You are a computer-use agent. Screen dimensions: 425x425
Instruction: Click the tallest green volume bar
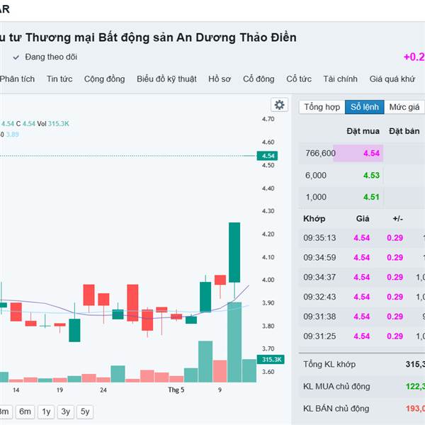point(234,342)
